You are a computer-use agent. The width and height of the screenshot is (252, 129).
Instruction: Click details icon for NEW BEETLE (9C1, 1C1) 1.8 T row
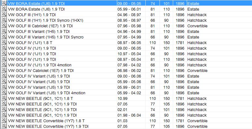coord(4,98)
